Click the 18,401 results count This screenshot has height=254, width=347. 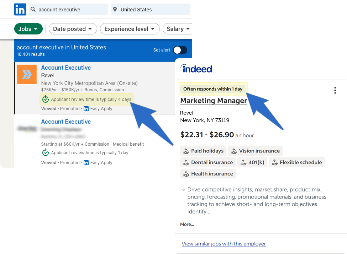(x=31, y=54)
